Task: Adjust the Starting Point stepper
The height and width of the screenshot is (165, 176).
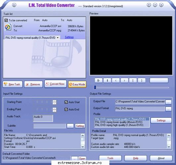Action: [x=54, y=102]
